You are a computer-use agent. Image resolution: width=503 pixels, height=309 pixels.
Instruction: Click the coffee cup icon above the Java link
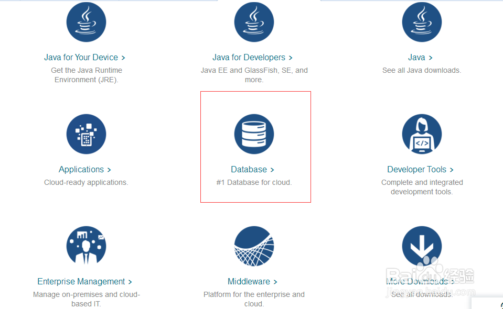[x=422, y=22]
